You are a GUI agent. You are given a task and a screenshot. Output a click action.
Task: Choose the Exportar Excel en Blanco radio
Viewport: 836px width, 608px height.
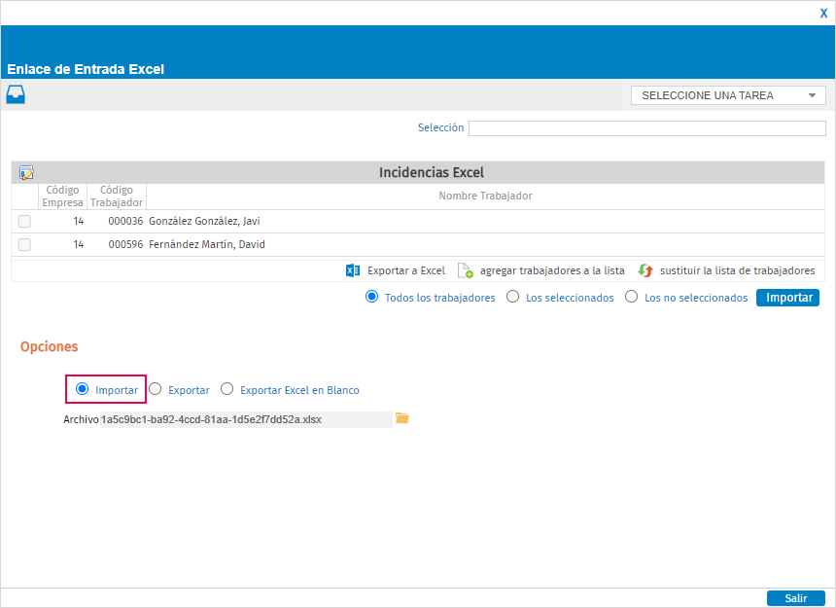click(x=227, y=389)
